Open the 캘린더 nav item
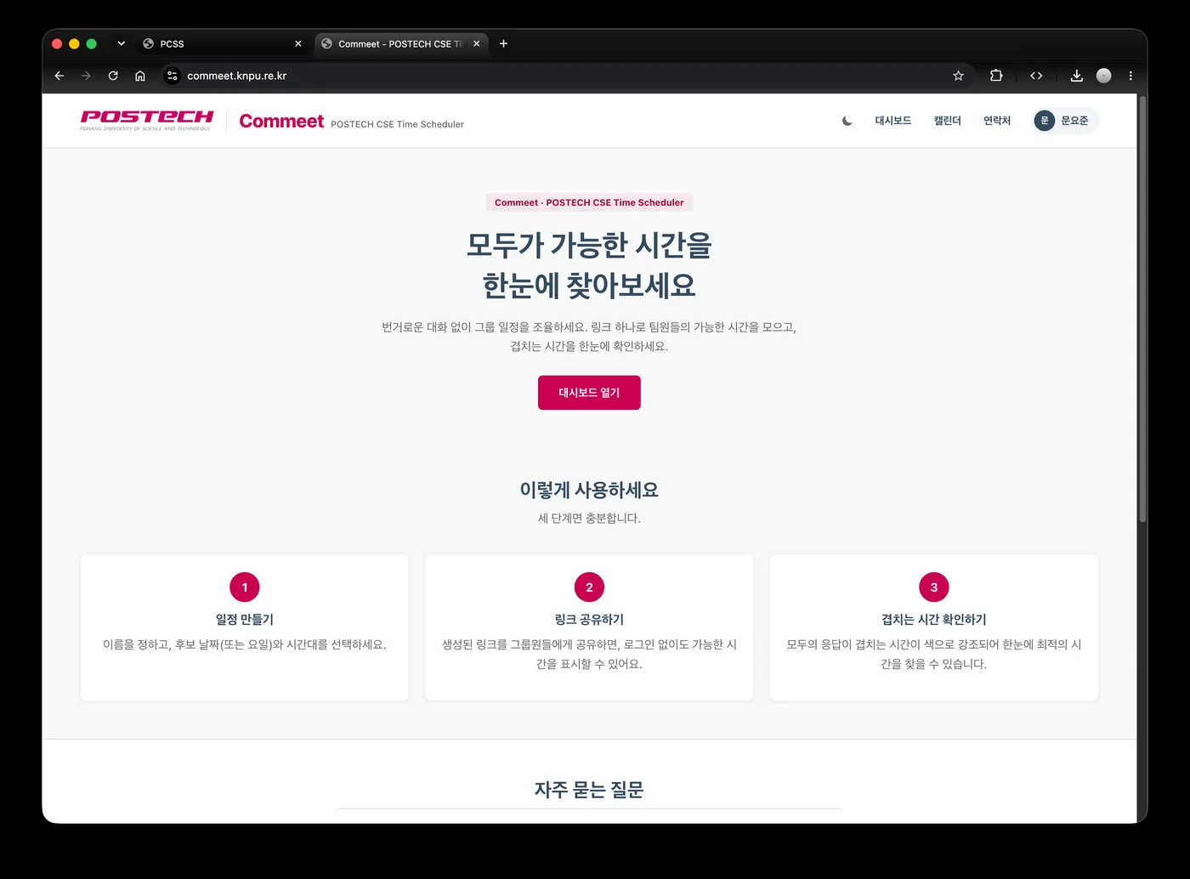This screenshot has height=879, width=1190. [x=947, y=121]
